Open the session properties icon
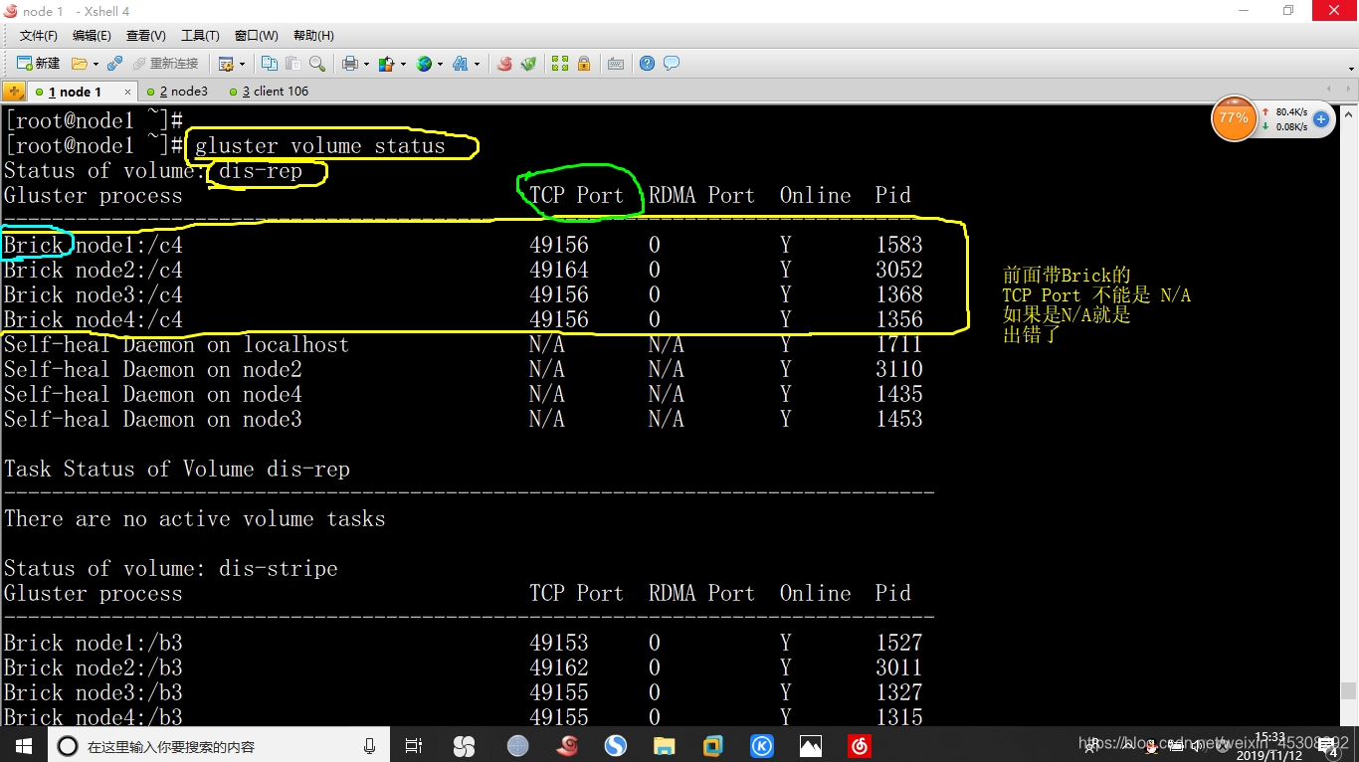This screenshot has height=762, width=1359. tap(226, 64)
